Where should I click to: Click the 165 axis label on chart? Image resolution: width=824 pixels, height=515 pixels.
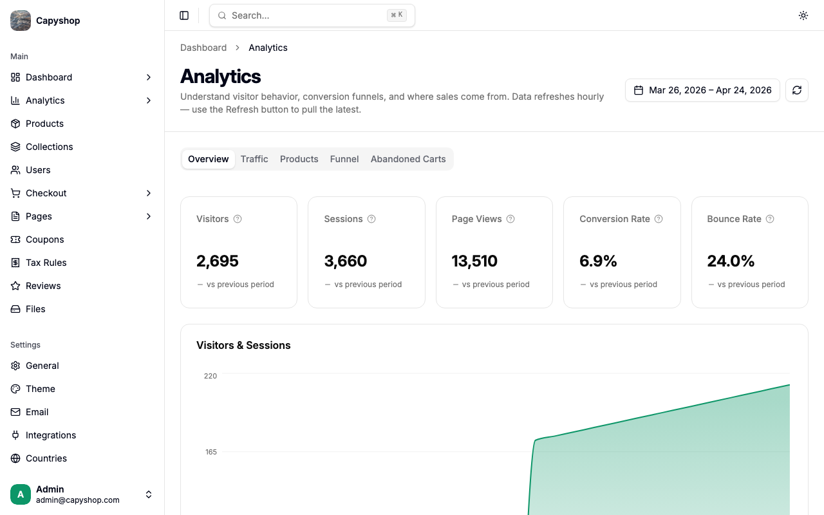(211, 452)
